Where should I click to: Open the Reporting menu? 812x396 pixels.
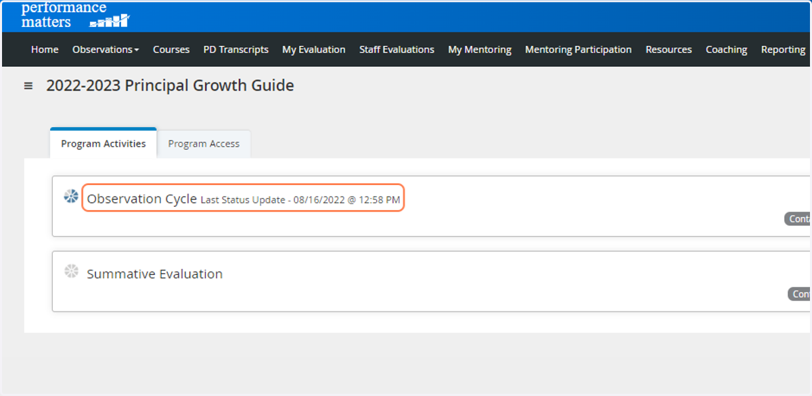783,49
